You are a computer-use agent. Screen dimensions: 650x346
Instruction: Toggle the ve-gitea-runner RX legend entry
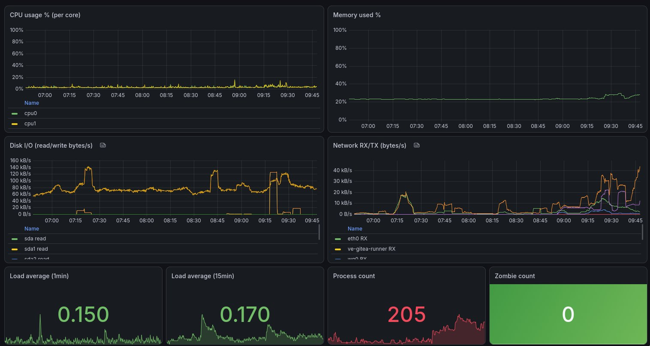(x=371, y=249)
